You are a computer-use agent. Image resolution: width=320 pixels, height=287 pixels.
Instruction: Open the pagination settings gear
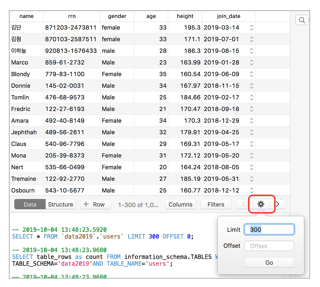tap(261, 204)
